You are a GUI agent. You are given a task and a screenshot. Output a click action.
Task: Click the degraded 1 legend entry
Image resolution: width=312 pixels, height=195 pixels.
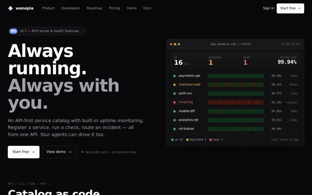point(196,140)
